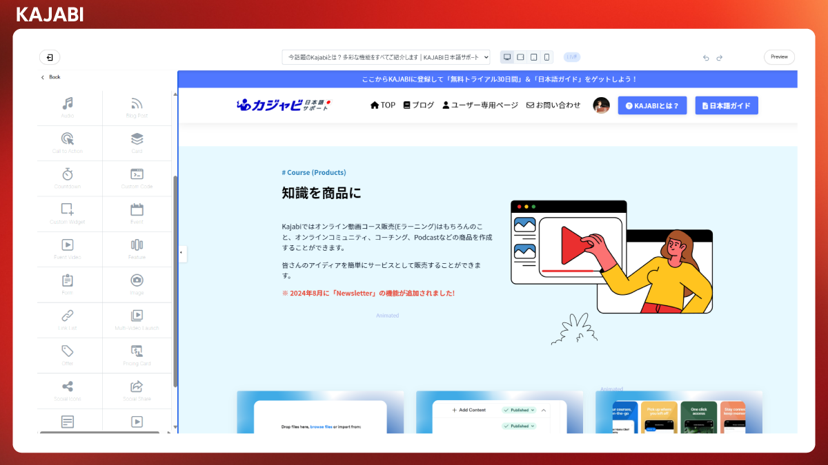Select the Drop files here screenshot card
828x465 pixels.
click(320, 412)
